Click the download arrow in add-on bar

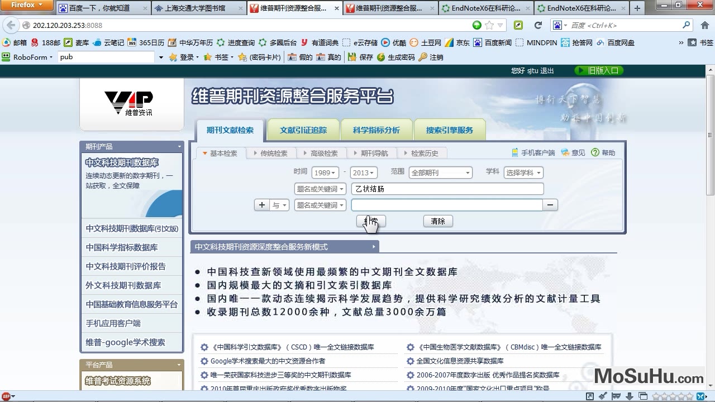(x=631, y=396)
